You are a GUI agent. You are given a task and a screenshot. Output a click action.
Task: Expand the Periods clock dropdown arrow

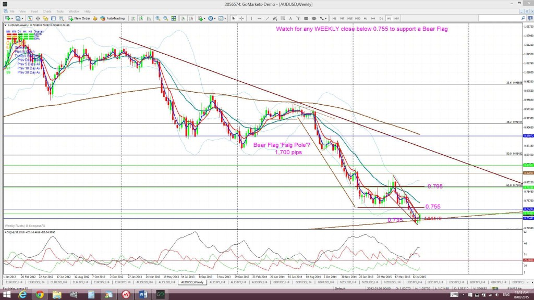[x=215, y=18]
